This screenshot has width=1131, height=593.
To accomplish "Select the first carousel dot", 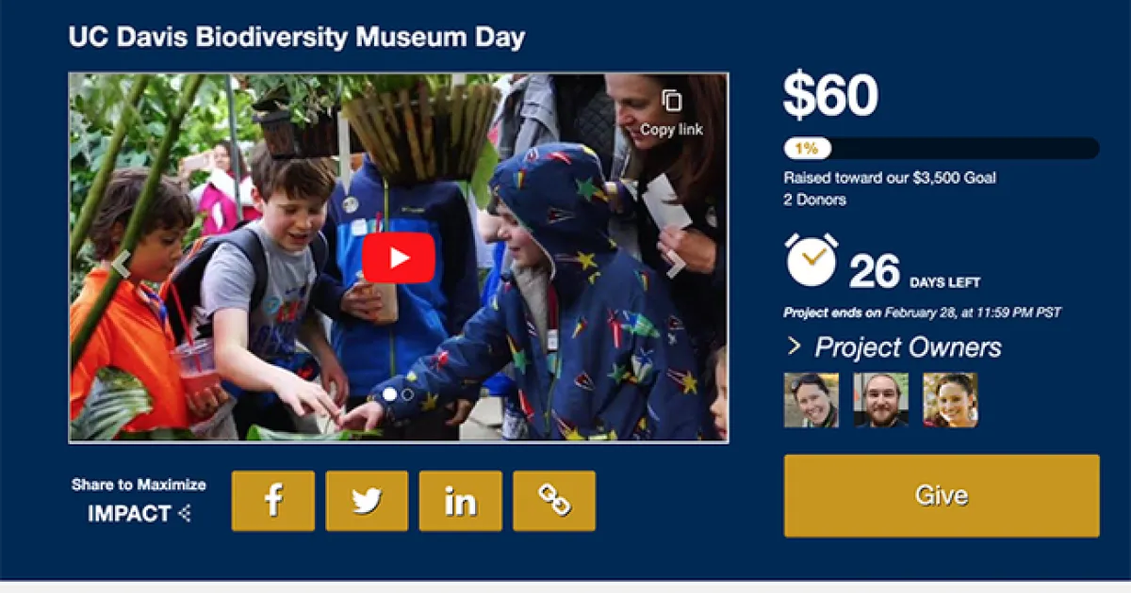I will [x=389, y=394].
